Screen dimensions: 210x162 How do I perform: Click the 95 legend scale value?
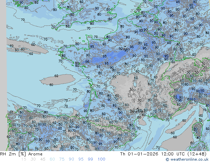pyautogui.click(x=81, y=159)
